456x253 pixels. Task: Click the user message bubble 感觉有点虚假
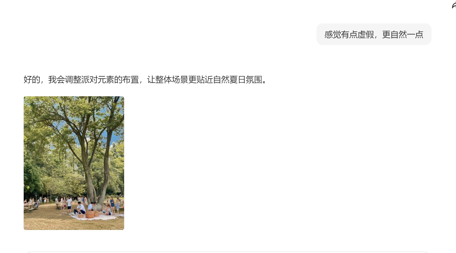(374, 34)
